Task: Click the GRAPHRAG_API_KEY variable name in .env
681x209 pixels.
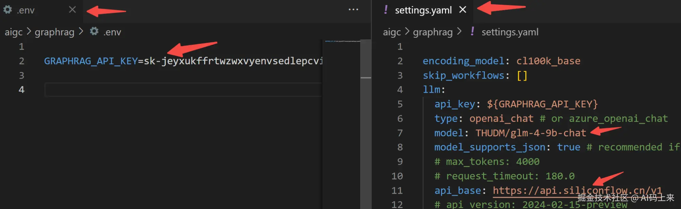Action: tap(91, 61)
